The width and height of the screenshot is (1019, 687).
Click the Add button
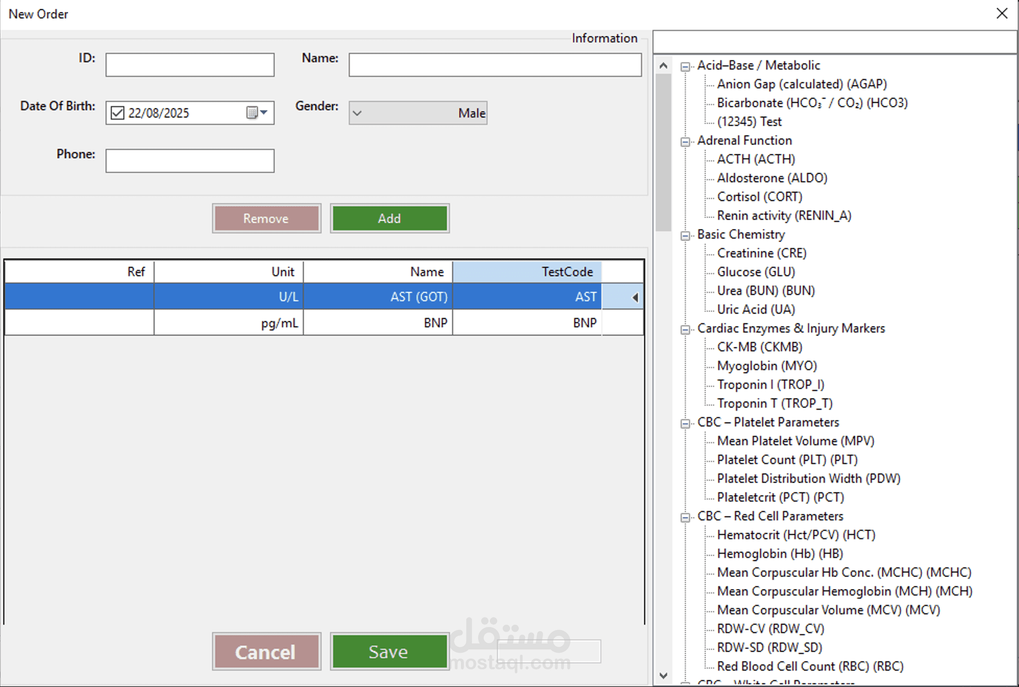[x=389, y=218]
